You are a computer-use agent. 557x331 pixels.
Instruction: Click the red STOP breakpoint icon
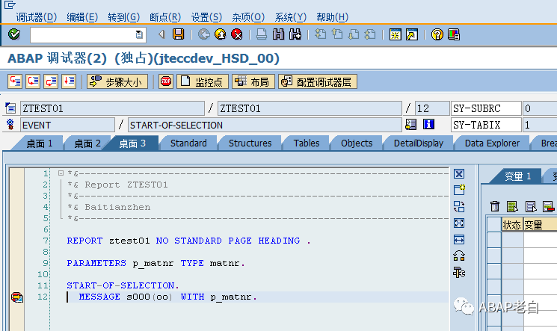pos(166,81)
